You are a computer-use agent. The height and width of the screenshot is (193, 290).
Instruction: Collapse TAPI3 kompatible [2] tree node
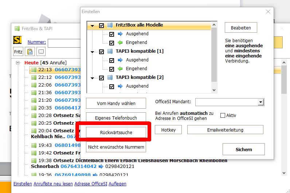tap(92, 78)
